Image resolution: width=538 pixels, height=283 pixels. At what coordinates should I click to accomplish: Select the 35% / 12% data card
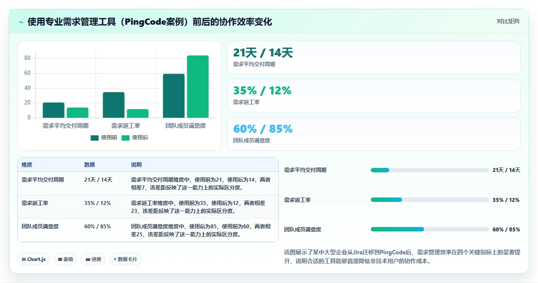[x=374, y=95]
